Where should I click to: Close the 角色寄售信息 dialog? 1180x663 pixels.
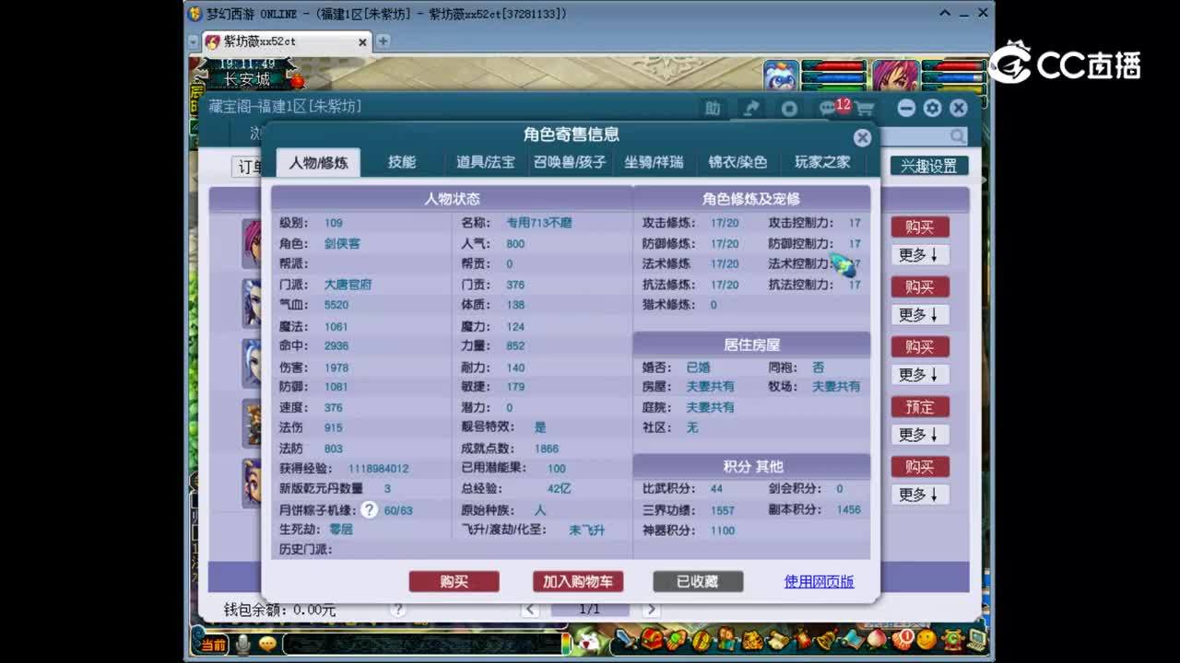(862, 137)
